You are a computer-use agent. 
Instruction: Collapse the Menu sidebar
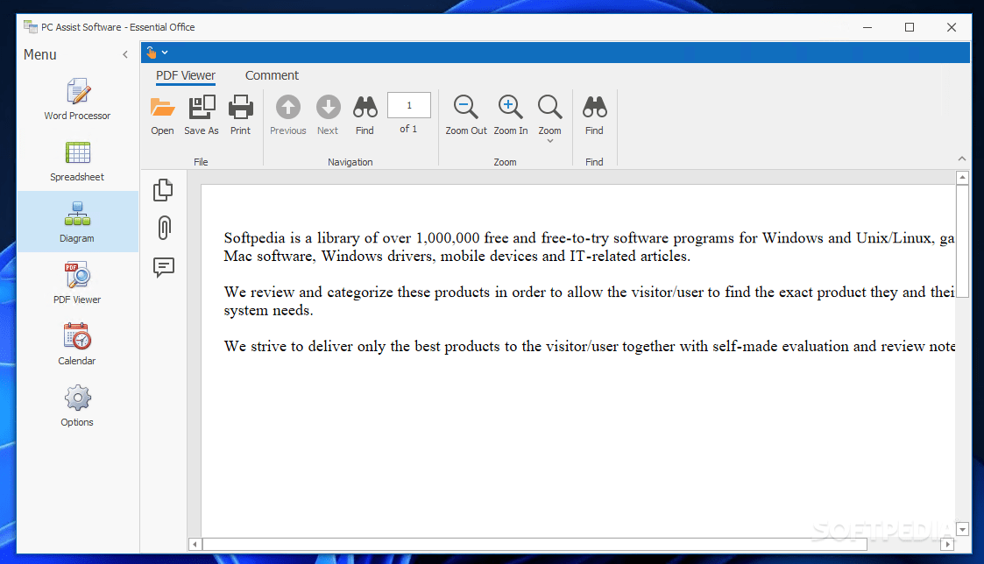tap(125, 53)
